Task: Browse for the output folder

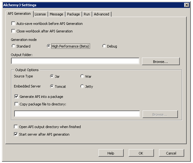Action: point(161,61)
